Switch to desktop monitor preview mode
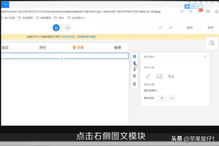The image size is (219, 146). pyautogui.click(x=68, y=28)
